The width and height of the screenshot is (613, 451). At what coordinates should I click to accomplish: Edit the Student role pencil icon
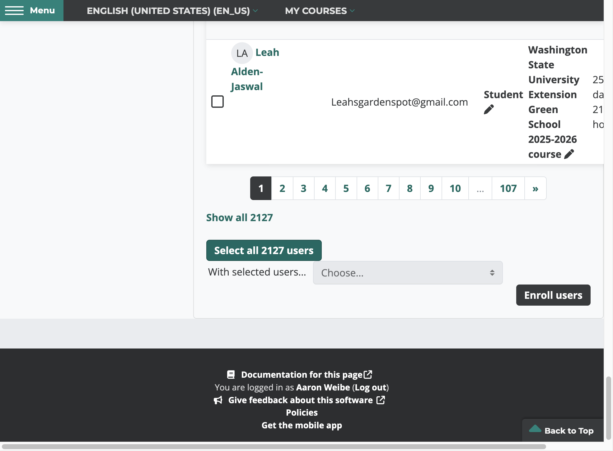point(489,109)
